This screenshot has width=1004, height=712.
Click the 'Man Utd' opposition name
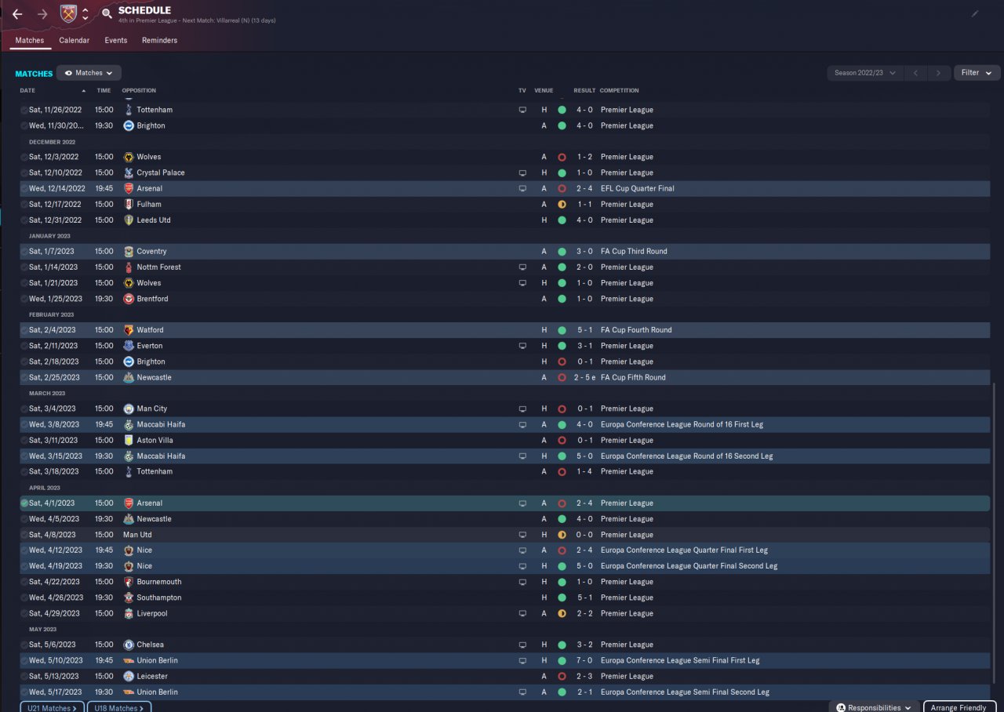coord(136,535)
